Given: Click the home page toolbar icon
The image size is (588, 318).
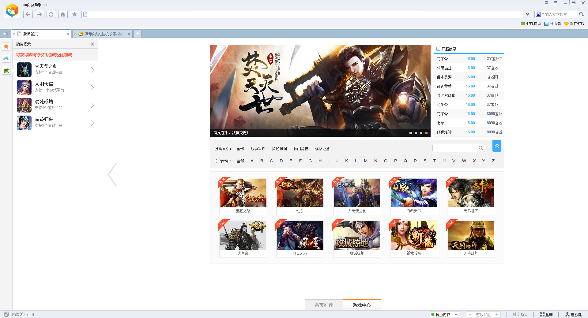Looking at the screenshot, I should click(x=63, y=14).
